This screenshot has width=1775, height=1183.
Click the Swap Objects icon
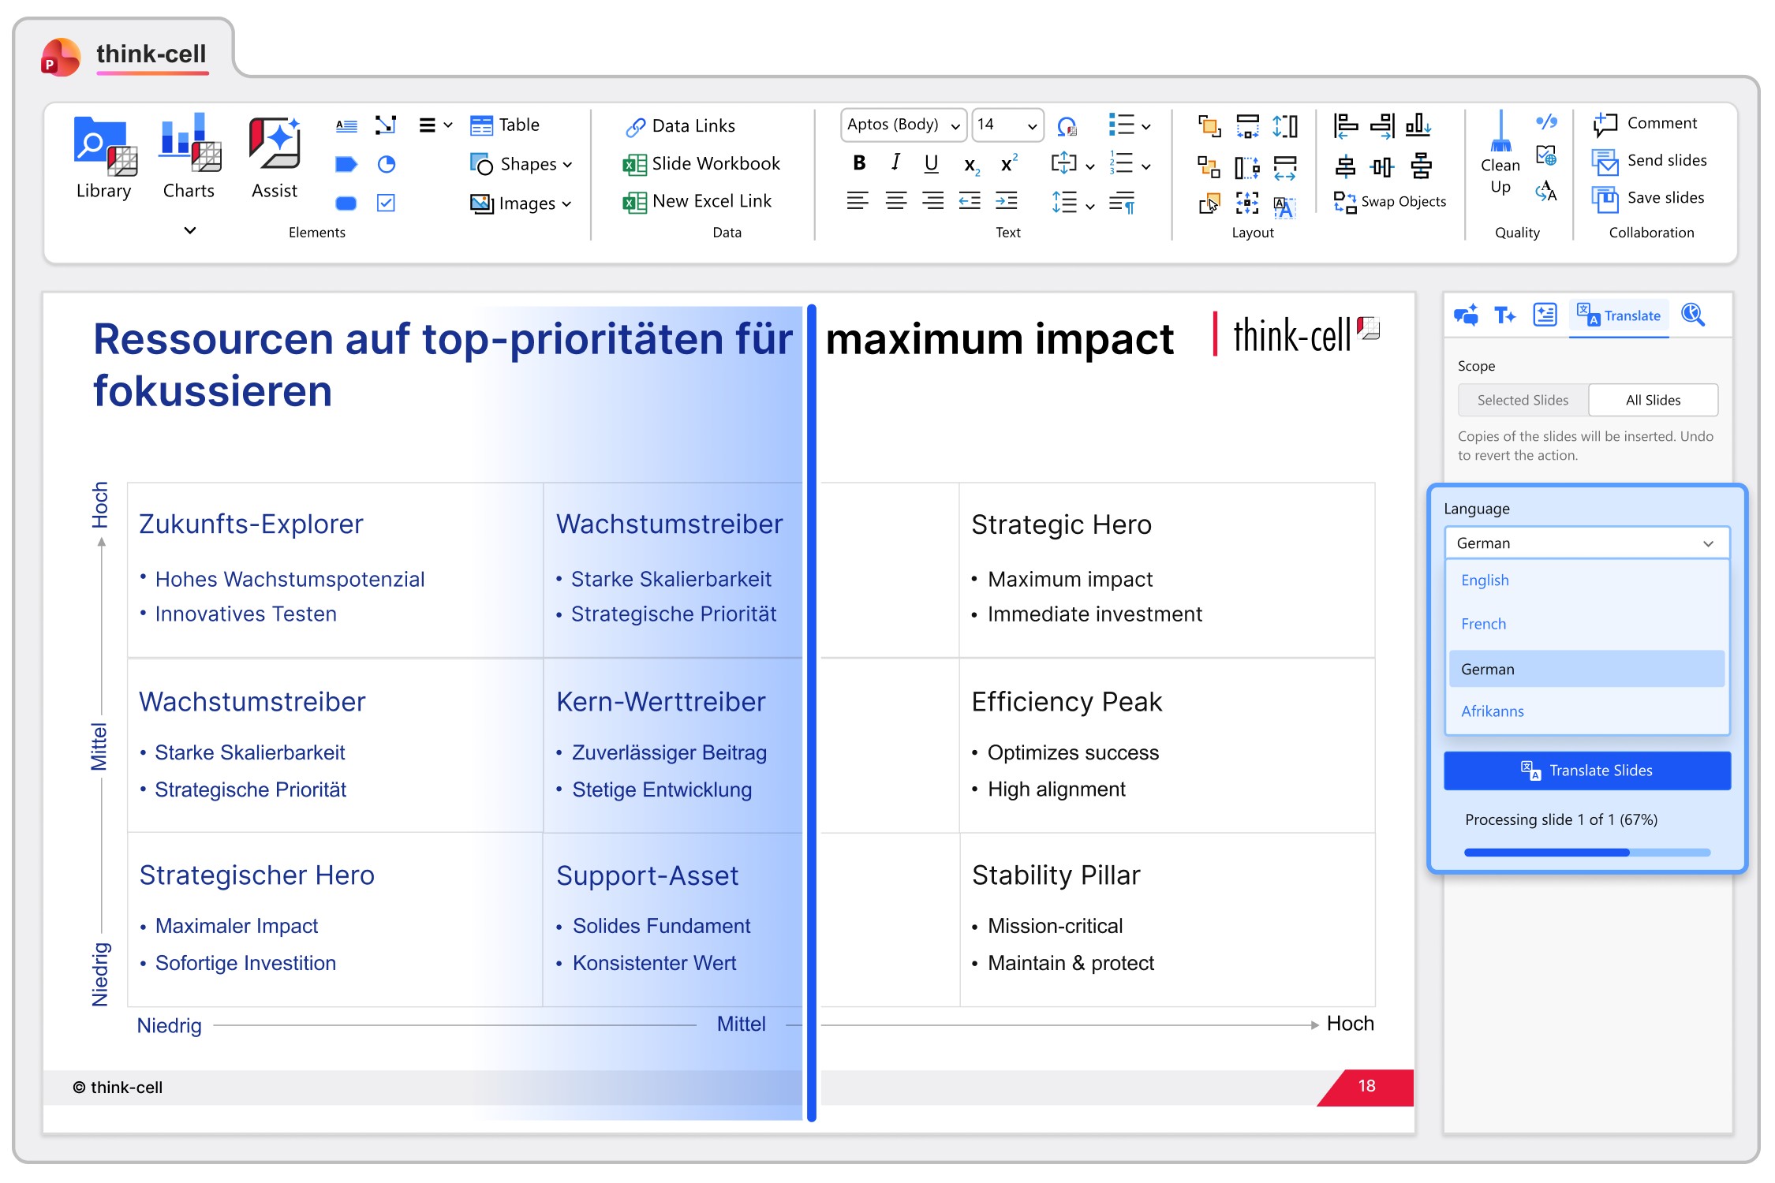click(1344, 202)
